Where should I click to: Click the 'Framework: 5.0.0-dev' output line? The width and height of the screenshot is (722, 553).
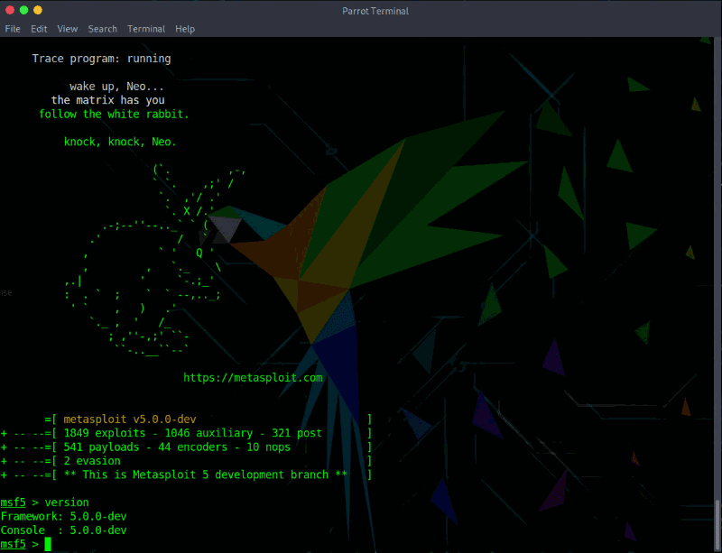coord(63,516)
